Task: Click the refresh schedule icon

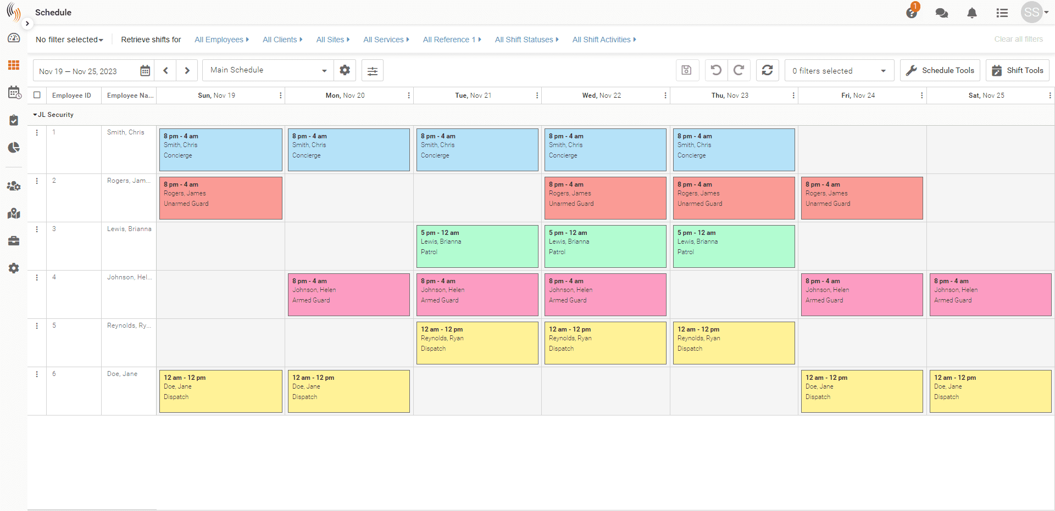Action: click(767, 70)
